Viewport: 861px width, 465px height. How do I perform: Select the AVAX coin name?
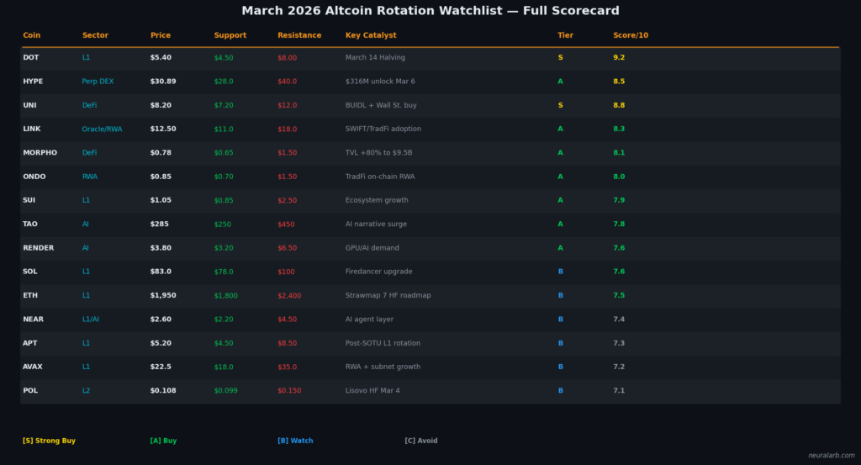[x=33, y=367]
